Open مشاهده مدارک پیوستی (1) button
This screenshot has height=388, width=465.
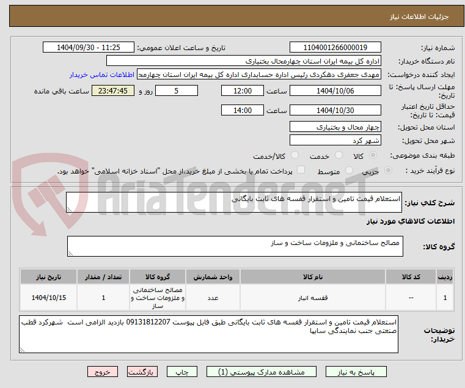(262, 372)
